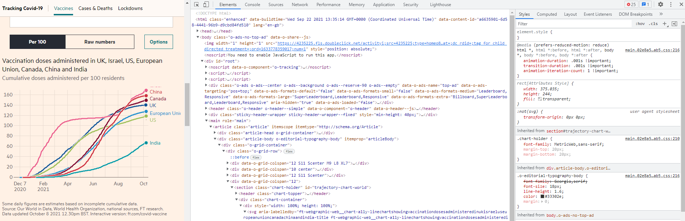Switch to the Network tab
The width and height of the screenshot is (685, 221).
point(300,5)
